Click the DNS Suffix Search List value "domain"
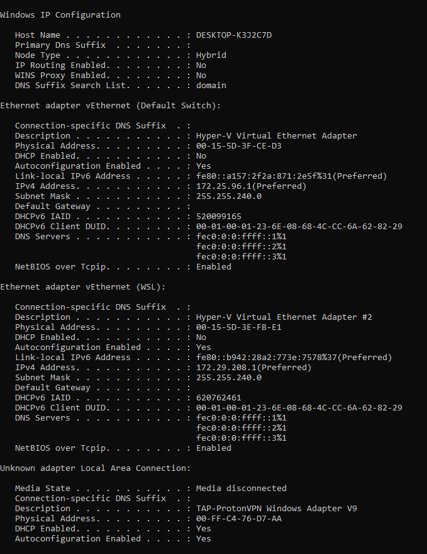Viewport: 427px width, 554px height. click(x=211, y=86)
